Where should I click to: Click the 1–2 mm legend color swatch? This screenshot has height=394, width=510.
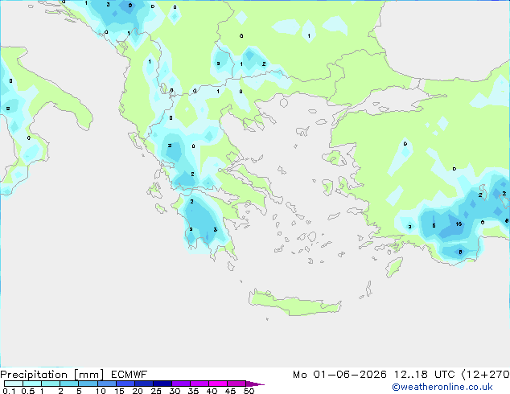pyautogui.click(x=51, y=384)
